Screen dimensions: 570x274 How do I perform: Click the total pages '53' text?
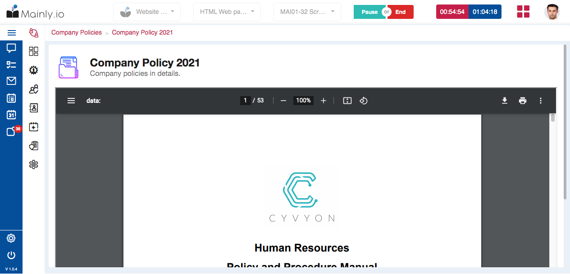point(260,101)
